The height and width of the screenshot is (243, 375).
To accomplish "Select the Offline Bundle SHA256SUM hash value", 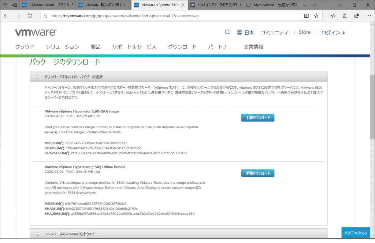I will coord(133,214).
